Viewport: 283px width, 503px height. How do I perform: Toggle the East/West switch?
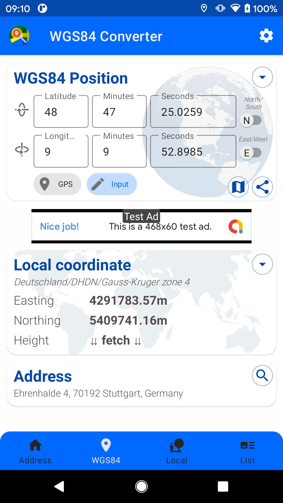point(251,153)
